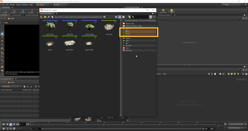Image resolution: width=248 pixels, height=131 pixels.
Task: Click the Distant Light shelf tool
Action: 163,11
